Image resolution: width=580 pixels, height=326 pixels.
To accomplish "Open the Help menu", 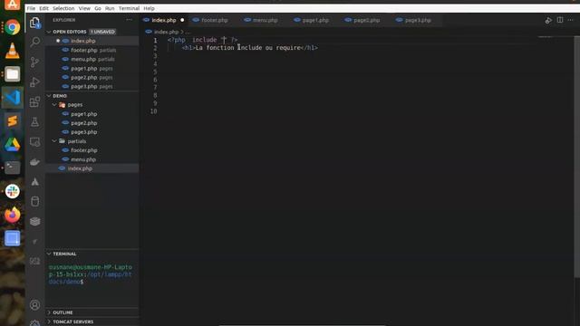I will pos(149,8).
